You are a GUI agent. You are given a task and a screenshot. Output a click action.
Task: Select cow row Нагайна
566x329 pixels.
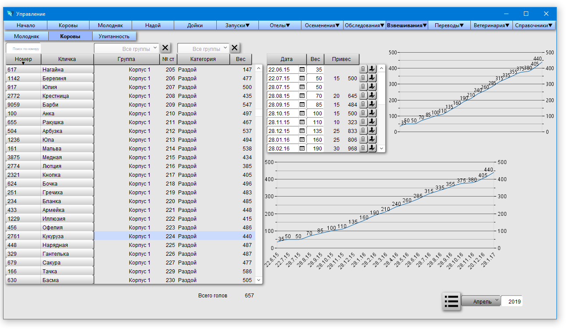pos(130,69)
